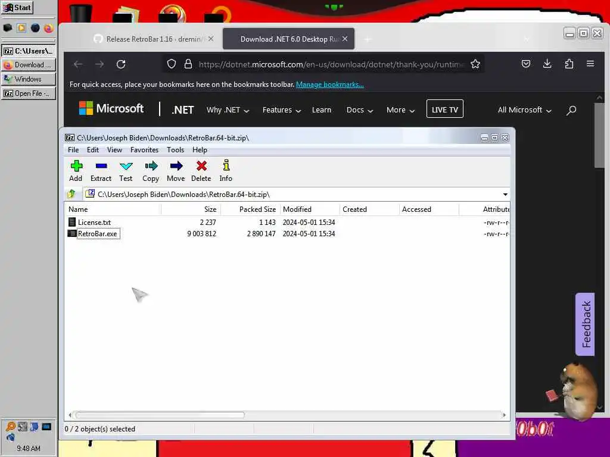This screenshot has width=610, height=457.
Task: Click the License.txt file icon
Action: (x=72, y=222)
